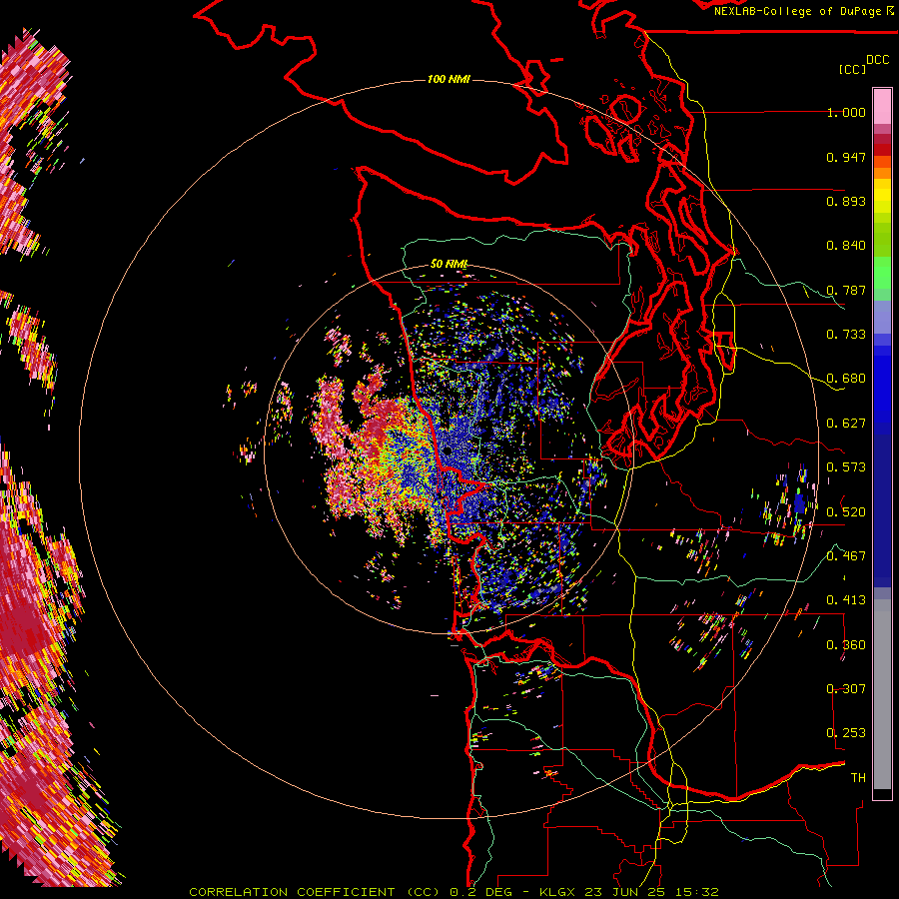Click the 0.787 scale value

pyautogui.click(x=846, y=290)
